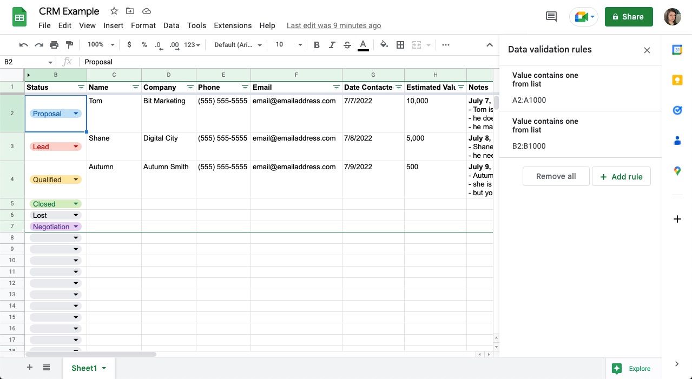Toggle bold formatting
The width and height of the screenshot is (692, 379).
(x=317, y=45)
